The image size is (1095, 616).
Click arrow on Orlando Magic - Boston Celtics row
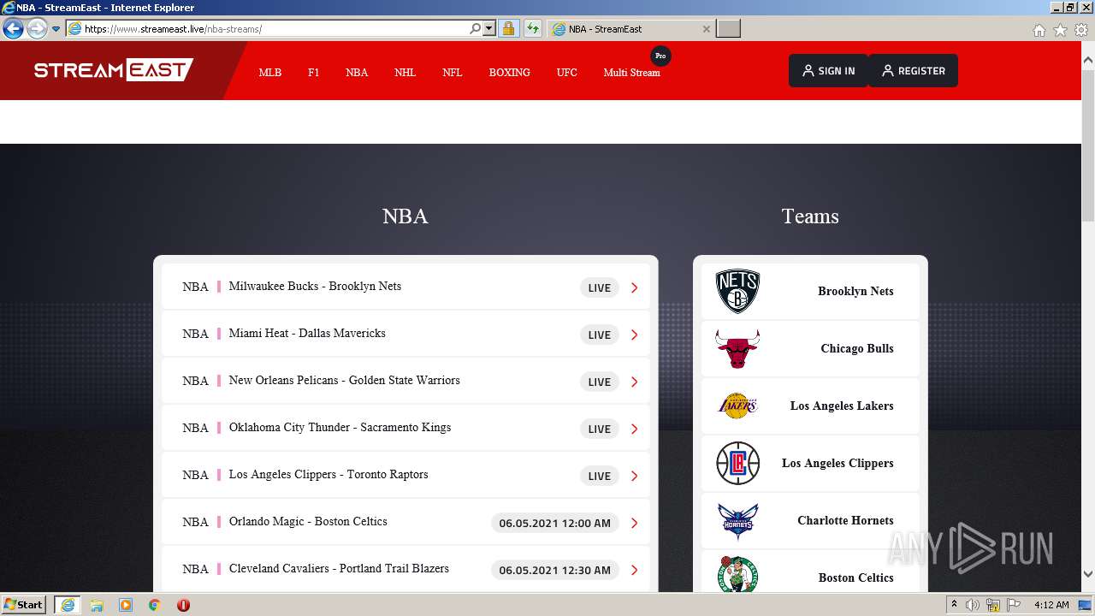click(x=634, y=523)
